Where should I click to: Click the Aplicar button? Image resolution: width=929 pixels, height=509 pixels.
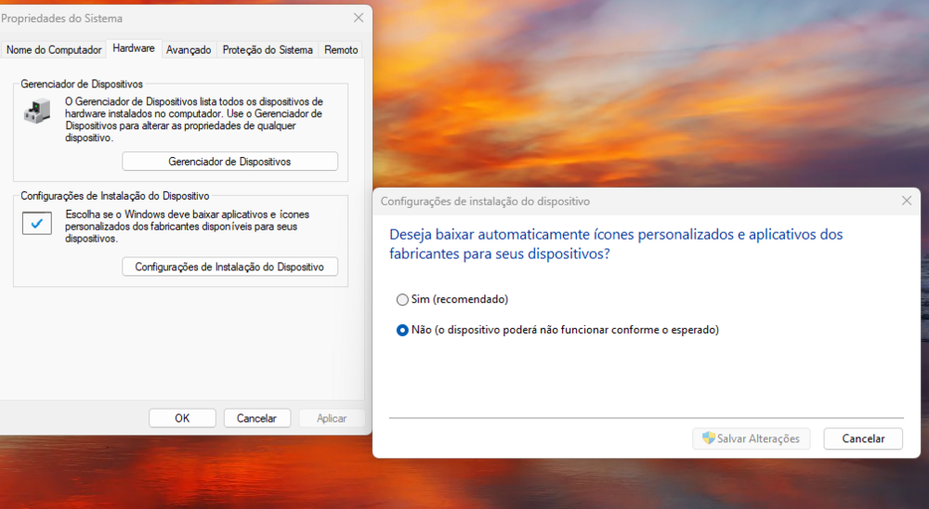[x=332, y=418]
